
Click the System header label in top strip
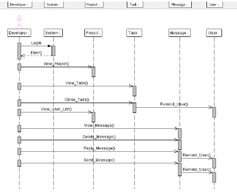click(x=54, y=5)
